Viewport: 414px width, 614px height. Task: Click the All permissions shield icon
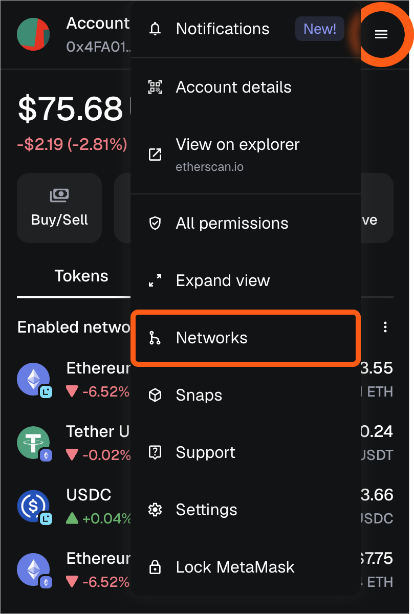(155, 223)
